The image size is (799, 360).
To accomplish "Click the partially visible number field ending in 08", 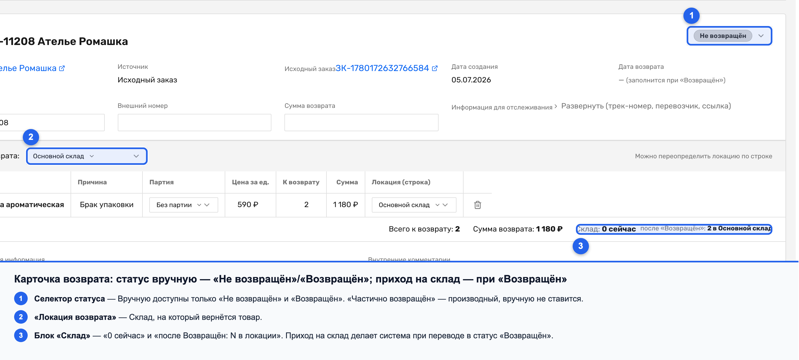I will pyautogui.click(x=52, y=122).
